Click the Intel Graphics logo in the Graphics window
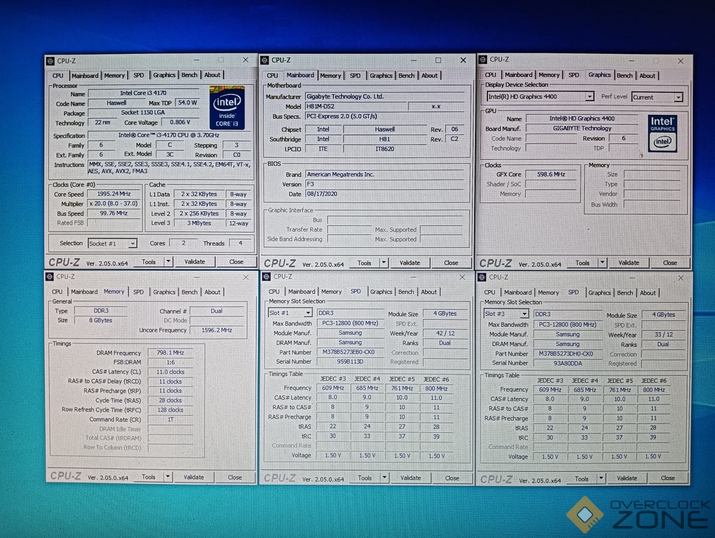Screen dimensions: 715x538 (x=663, y=134)
